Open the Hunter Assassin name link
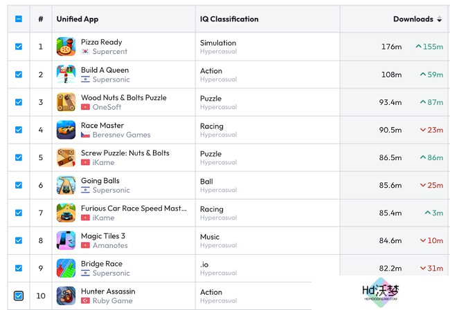Screen dimensions: 450x310 click(x=108, y=291)
